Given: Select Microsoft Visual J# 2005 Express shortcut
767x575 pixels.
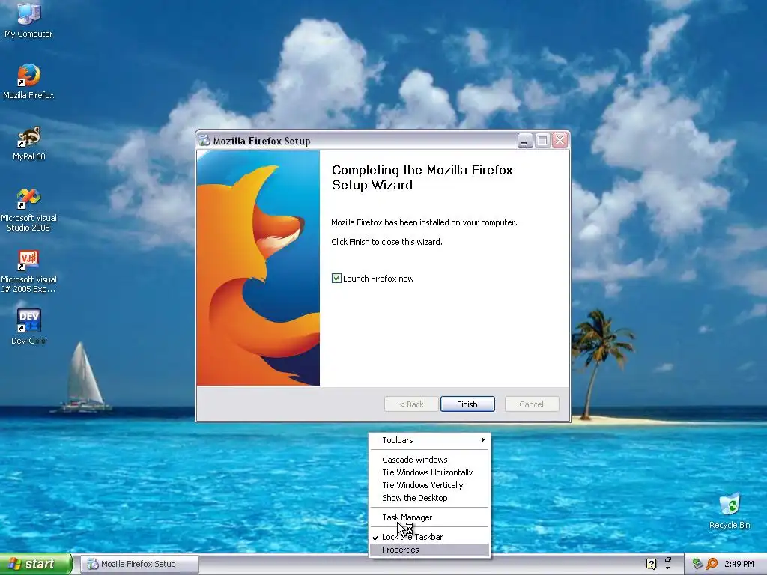Looking at the screenshot, I should [x=28, y=271].
